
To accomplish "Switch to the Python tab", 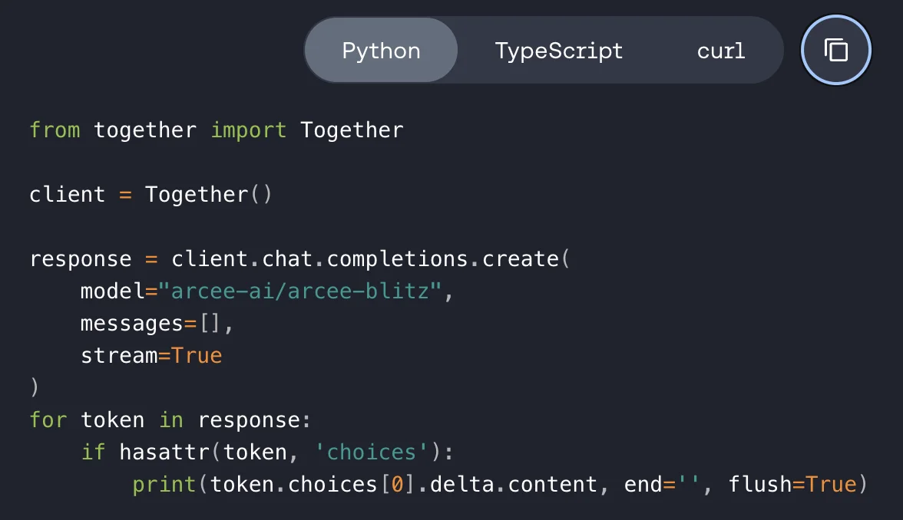I will pyautogui.click(x=381, y=51).
